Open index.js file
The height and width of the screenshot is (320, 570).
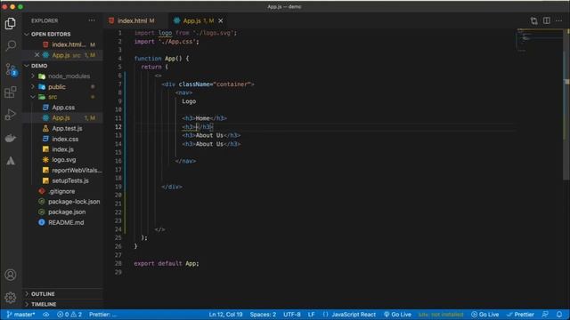coord(62,149)
